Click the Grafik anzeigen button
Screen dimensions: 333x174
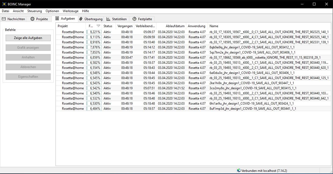tap(28, 48)
